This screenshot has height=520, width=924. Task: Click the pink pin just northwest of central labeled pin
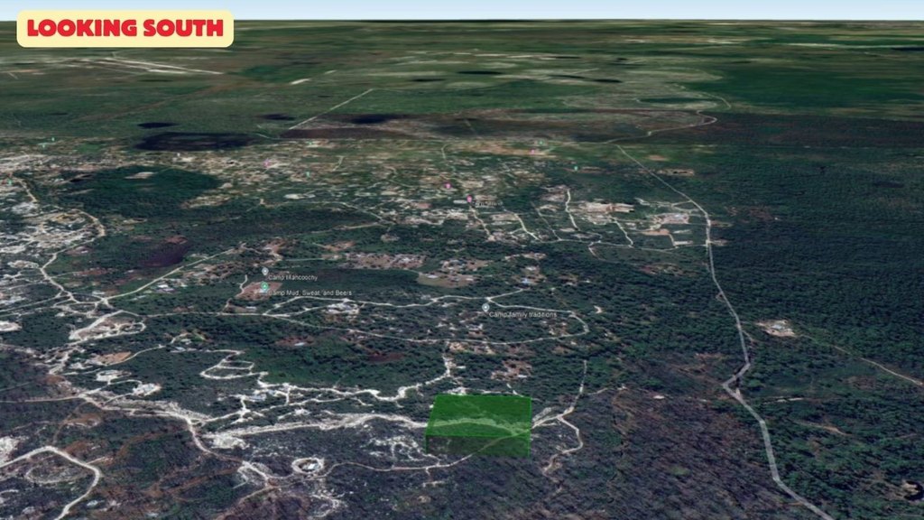coord(448,186)
